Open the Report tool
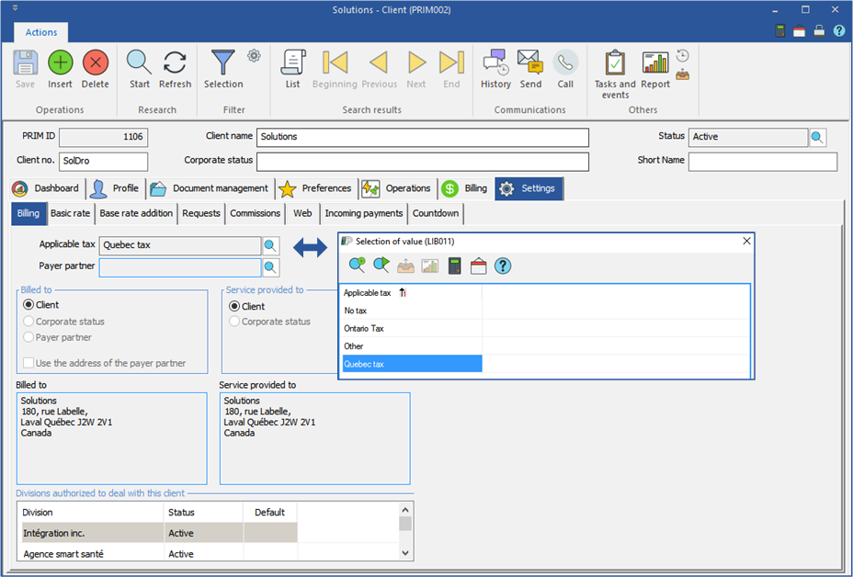 (655, 69)
